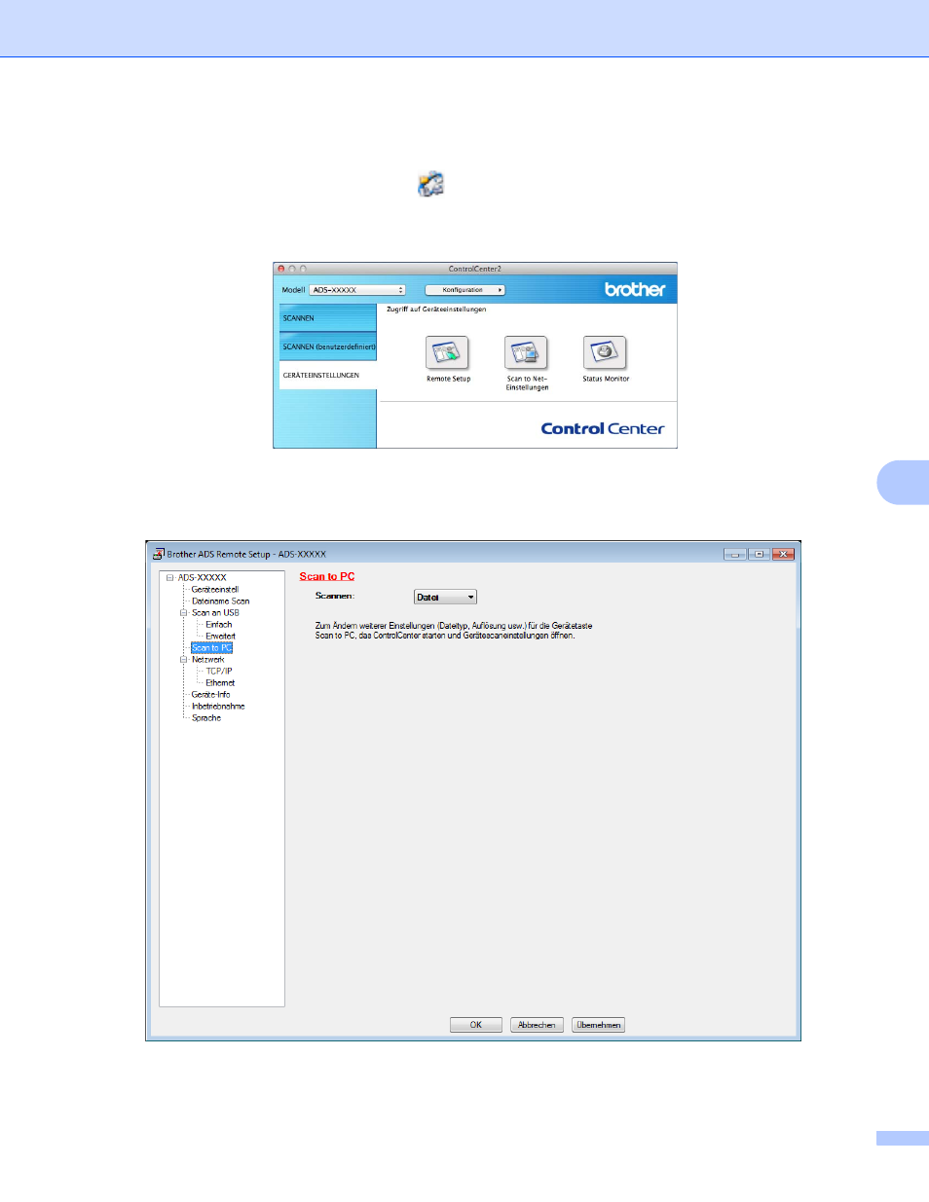Click the 'Zugriff auf Geräteeinstellungen' text
This screenshot has width=929, height=1202.
(x=436, y=310)
